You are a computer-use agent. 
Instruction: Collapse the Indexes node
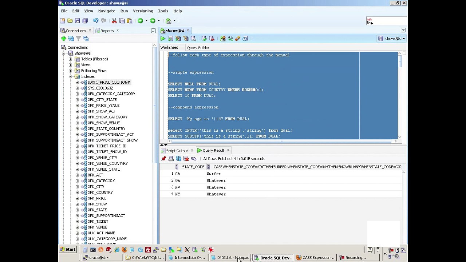(70, 76)
